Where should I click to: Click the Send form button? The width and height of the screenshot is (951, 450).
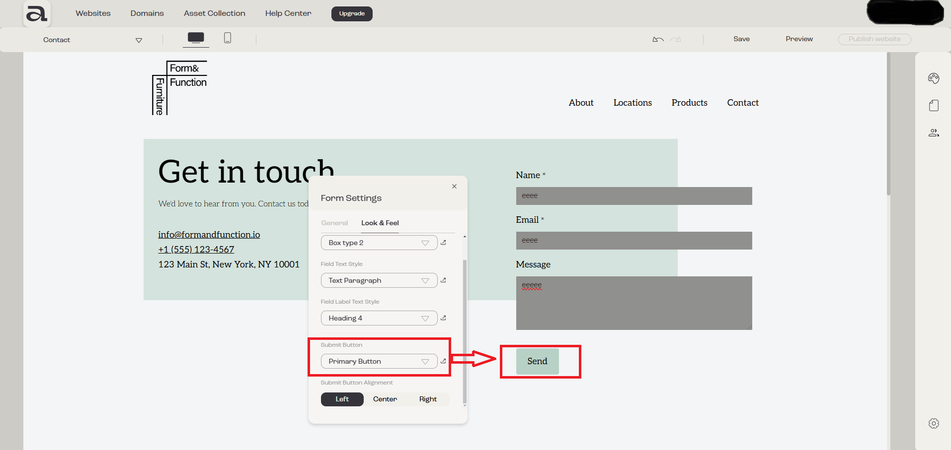pos(537,361)
